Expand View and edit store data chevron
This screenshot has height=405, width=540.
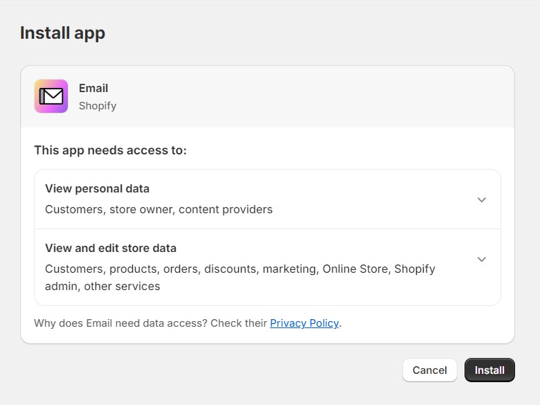point(481,260)
